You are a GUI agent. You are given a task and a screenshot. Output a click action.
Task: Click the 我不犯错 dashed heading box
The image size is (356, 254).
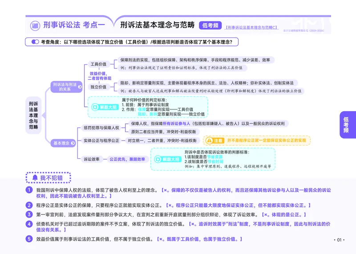point(48,178)
